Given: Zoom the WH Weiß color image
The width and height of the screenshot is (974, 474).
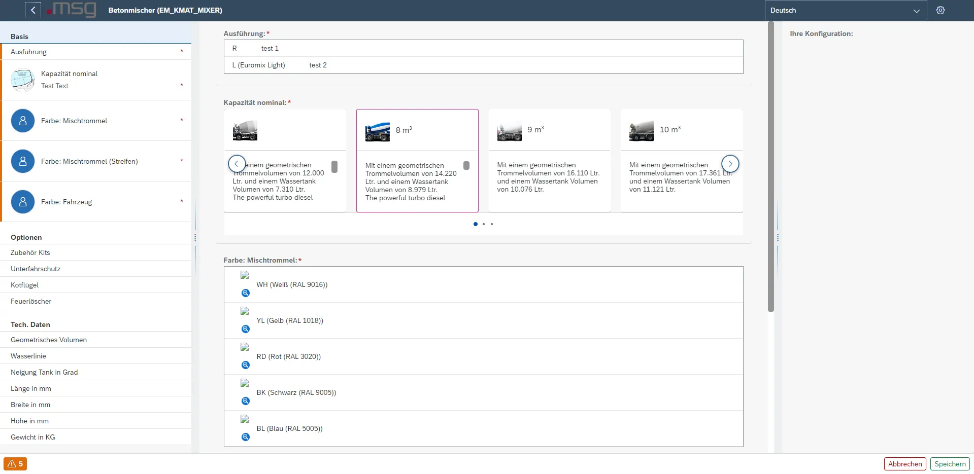Looking at the screenshot, I should 246,293.
